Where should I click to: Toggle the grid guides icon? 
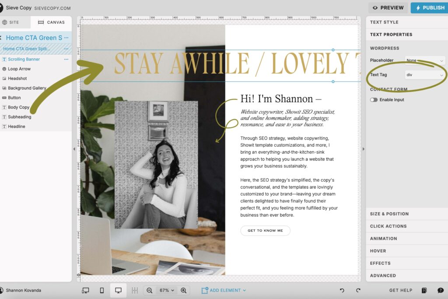pyautogui.click(x=135, y=290)
